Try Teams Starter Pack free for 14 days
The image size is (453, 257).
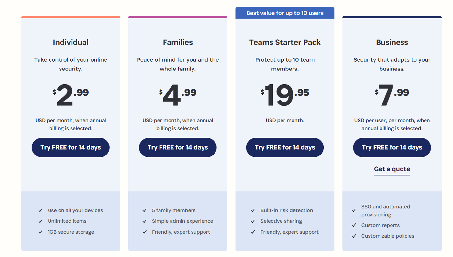point(285,147)
